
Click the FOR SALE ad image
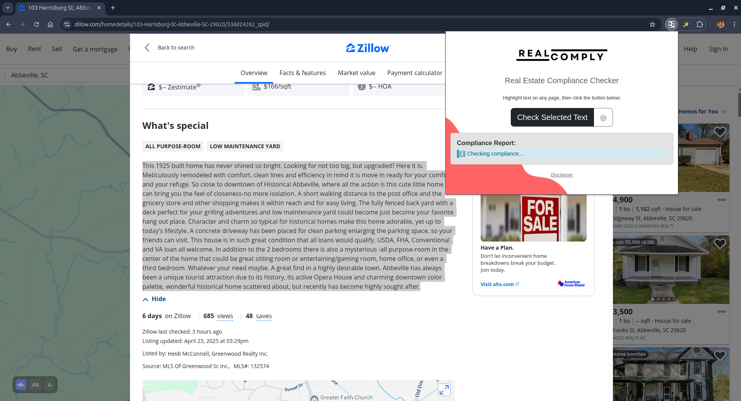(533, 218)
